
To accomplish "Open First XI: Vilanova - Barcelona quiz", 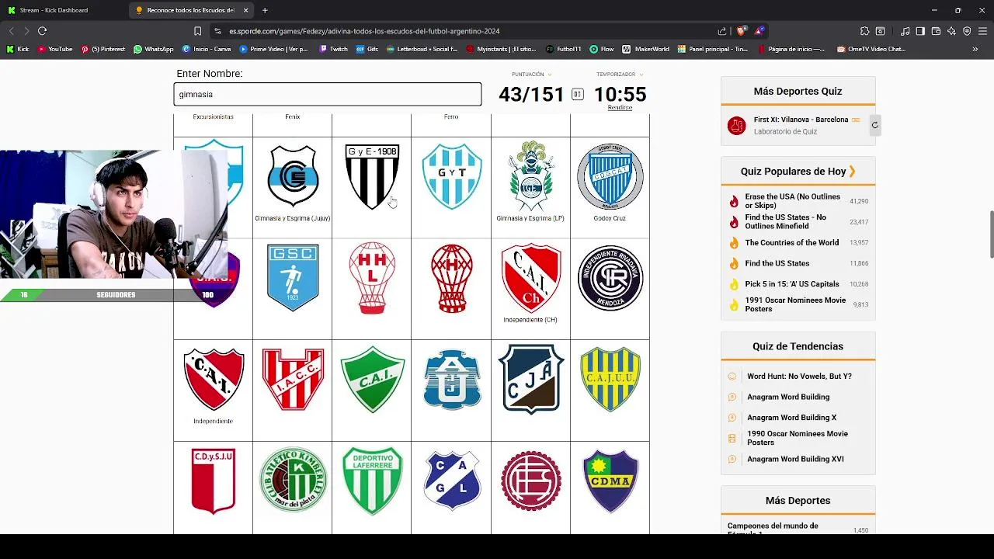I will [x=801, y=120].
